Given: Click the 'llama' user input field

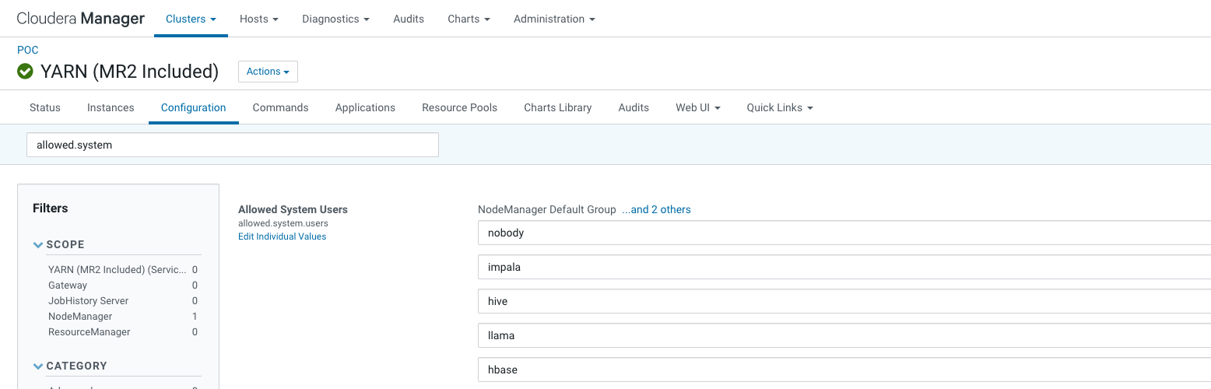Looking at the screenshot, I should [844, 335].
